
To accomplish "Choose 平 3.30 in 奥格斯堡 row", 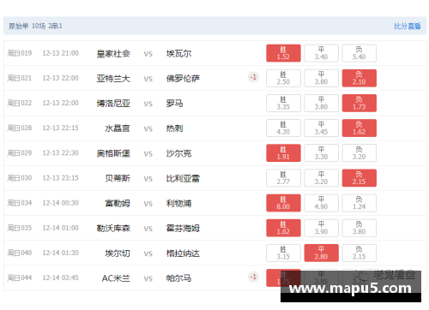I will pos(321,153).
